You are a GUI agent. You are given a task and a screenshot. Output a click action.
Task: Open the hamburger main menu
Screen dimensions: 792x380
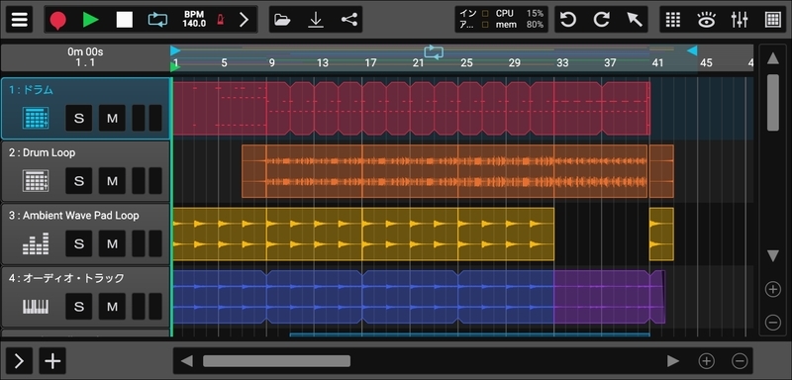tap(19, 20)
